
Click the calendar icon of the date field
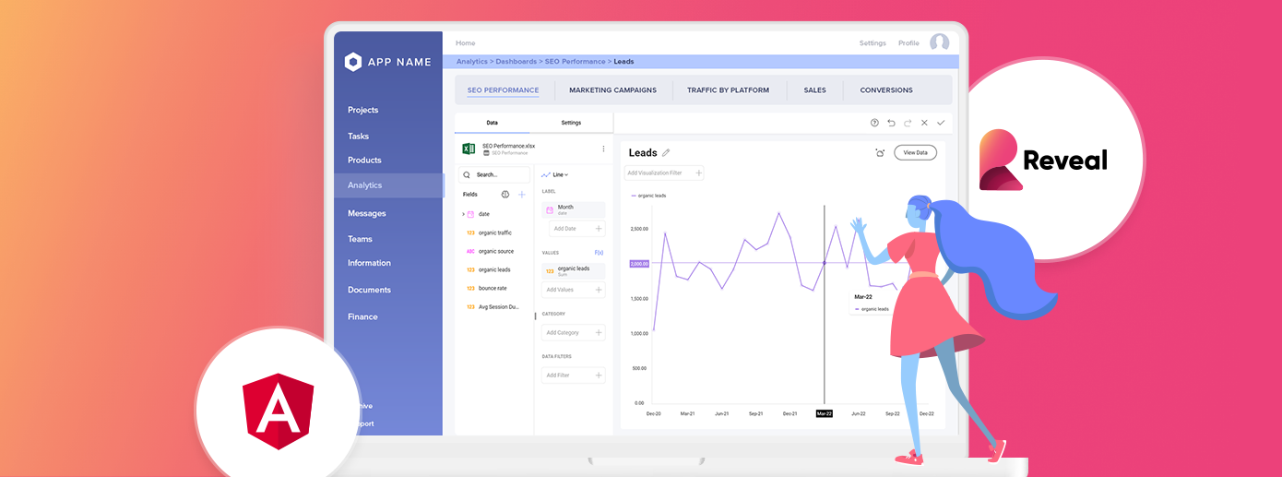point(470,214)
